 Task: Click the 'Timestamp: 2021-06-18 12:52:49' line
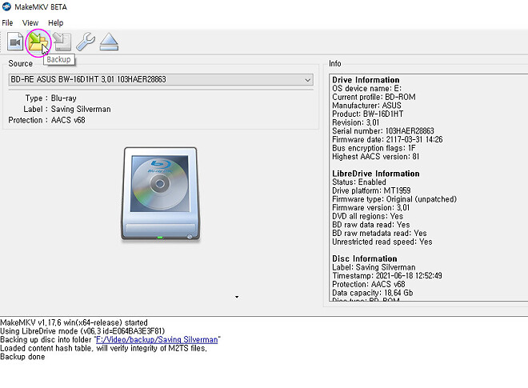click(x=387, y=276)
